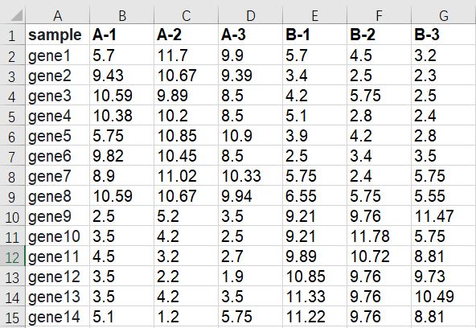Select column A header
The height and width of the screenshot is (328, 476).
pyautogui.click(x=58, y=14)
